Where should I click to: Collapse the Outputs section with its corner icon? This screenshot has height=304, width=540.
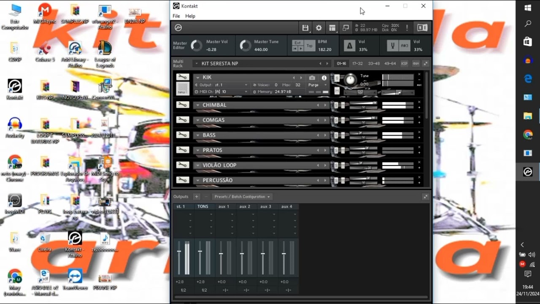425,197
